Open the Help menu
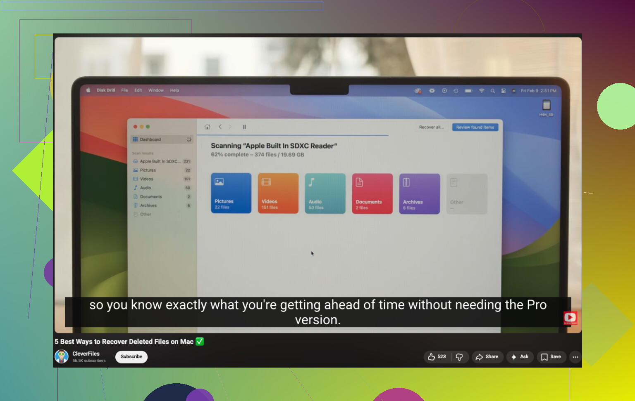 174,90
